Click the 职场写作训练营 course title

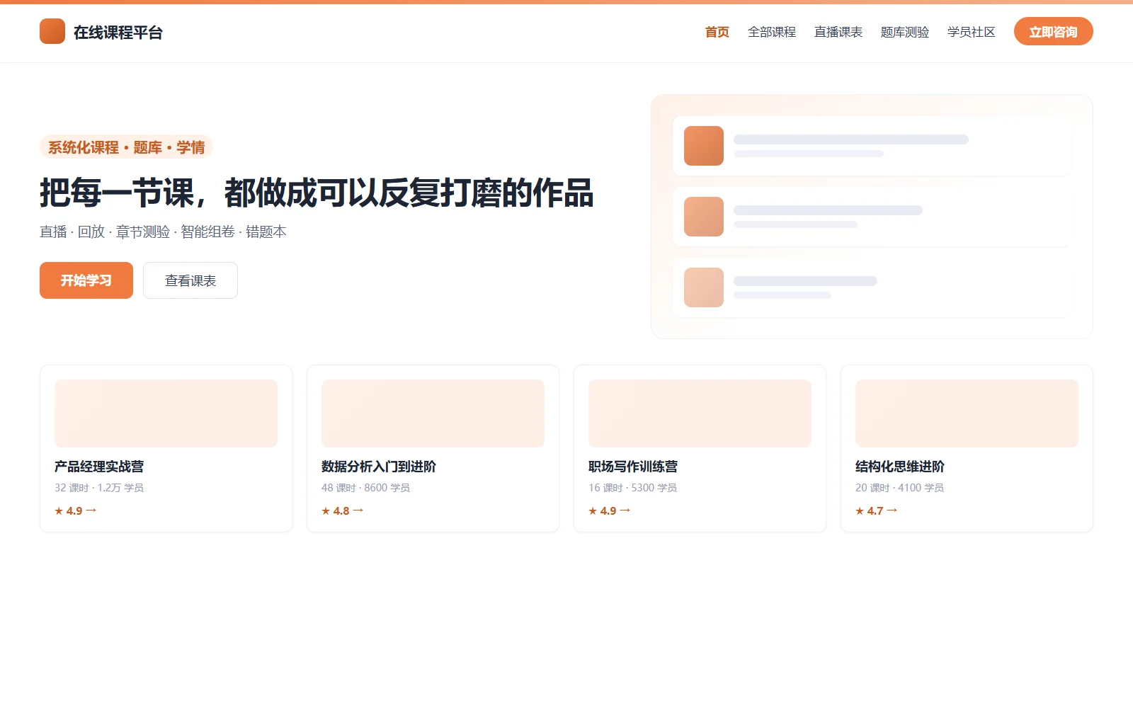[633, 467]
